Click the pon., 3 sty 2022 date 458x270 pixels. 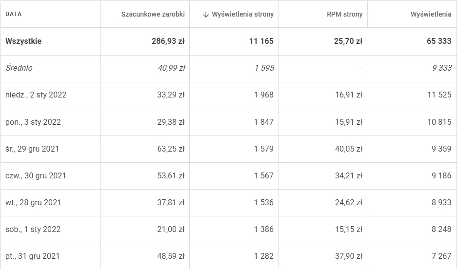[x=33, y=122]
